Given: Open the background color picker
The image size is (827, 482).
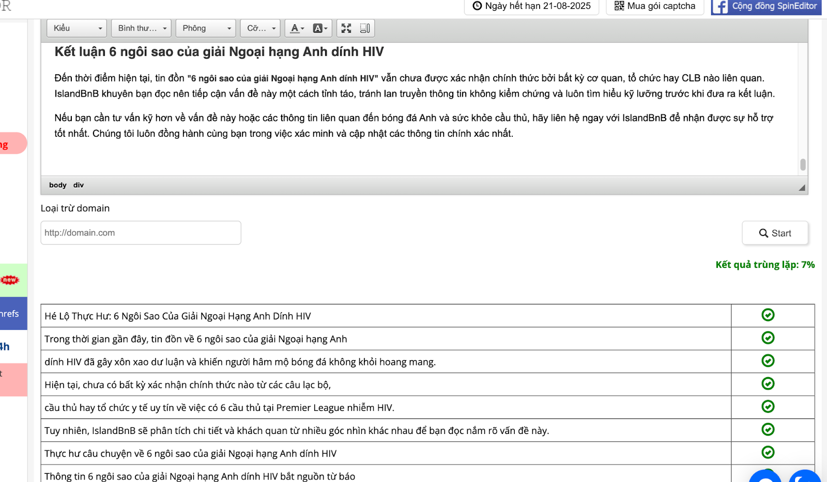Looking at the screenshot, I should 320,28.
